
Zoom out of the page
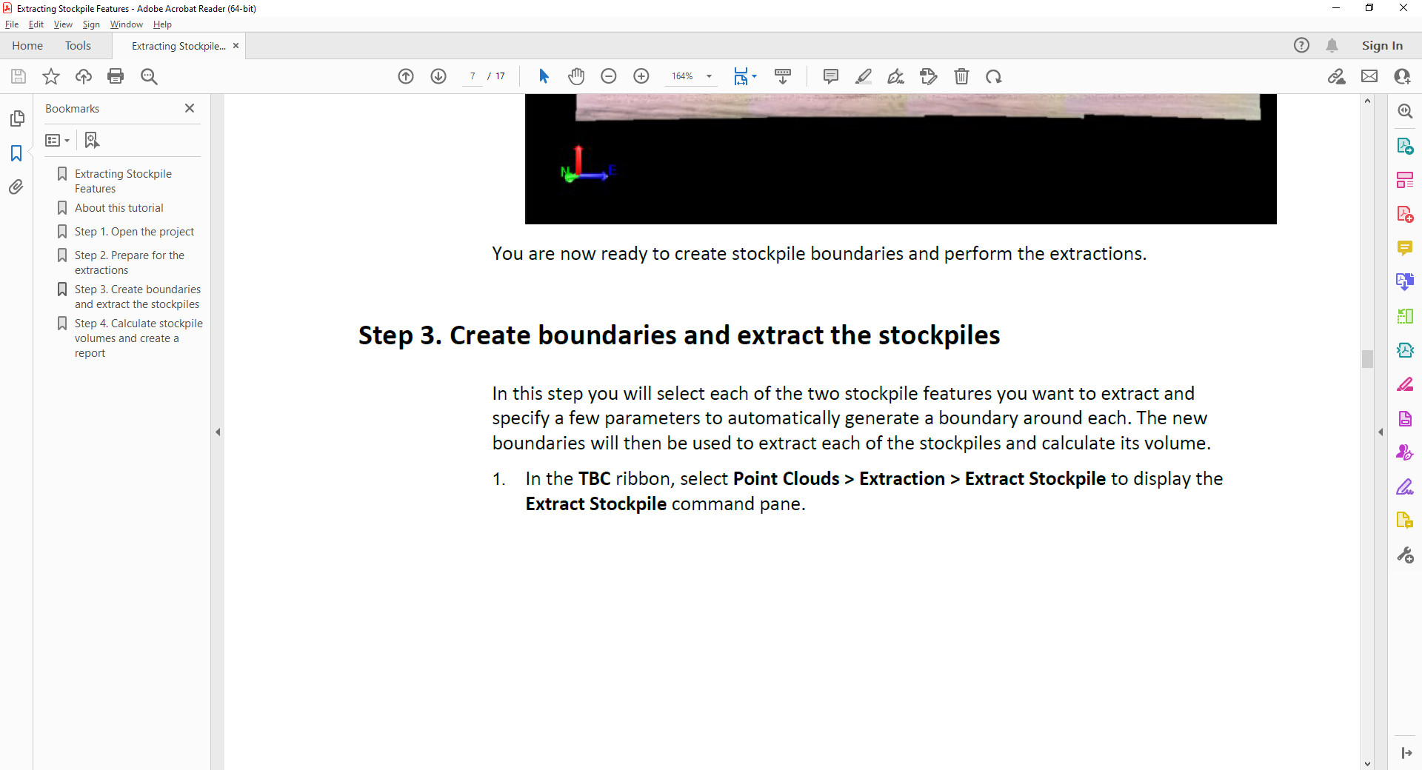pos(609,76)
